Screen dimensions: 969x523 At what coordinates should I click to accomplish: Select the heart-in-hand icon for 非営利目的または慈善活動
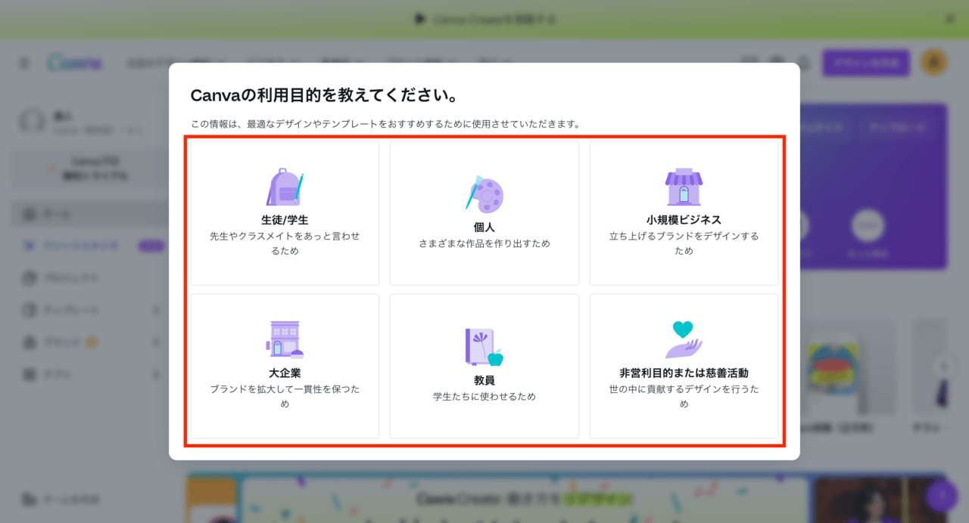click(684, 340)
